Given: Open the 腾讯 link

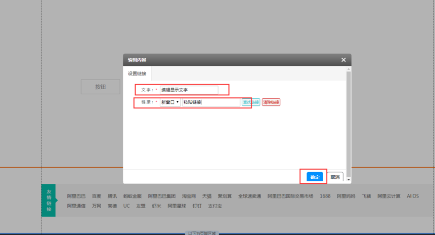Looking at the screenshot, I should [x=112, y=196].
